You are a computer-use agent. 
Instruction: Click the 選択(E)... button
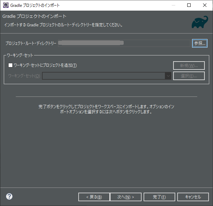tap(189, 76)
